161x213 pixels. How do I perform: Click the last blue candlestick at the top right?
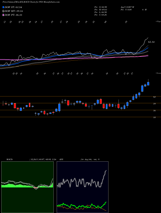pos(148,84)
